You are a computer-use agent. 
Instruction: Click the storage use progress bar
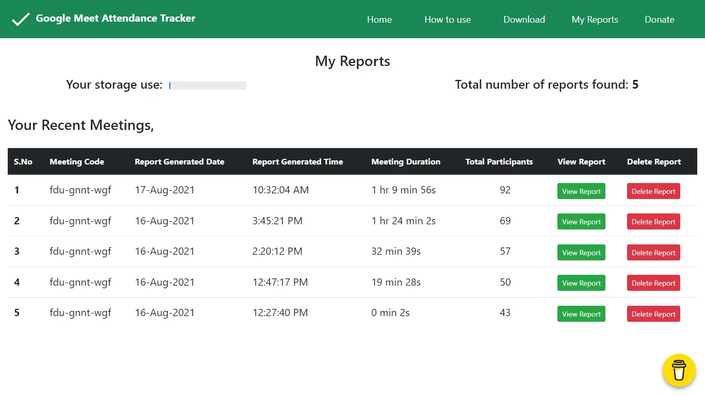point(207,85)
